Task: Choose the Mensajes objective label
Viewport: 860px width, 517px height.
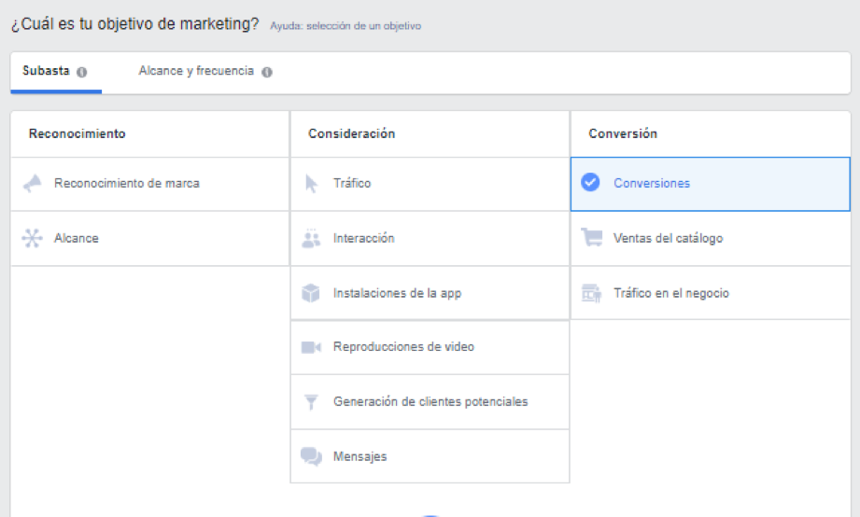Action: tap(360, 456)
